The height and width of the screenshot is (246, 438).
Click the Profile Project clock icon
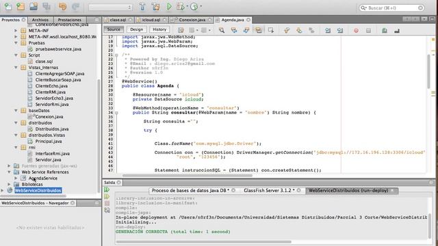(194, 7)
